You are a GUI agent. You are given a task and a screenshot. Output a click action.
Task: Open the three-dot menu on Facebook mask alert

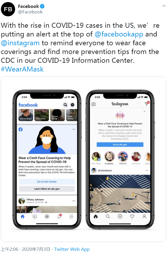click(x=74, y=129)
